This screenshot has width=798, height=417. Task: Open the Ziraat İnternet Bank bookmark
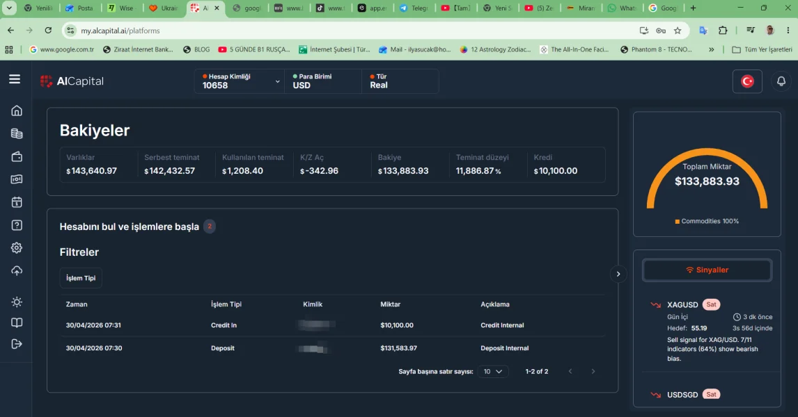[138, 50]
